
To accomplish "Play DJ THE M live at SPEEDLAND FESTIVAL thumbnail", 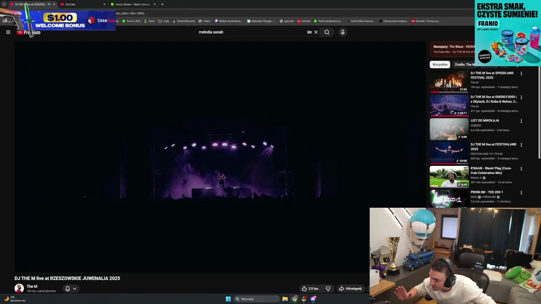I will (x=449, y=81).
